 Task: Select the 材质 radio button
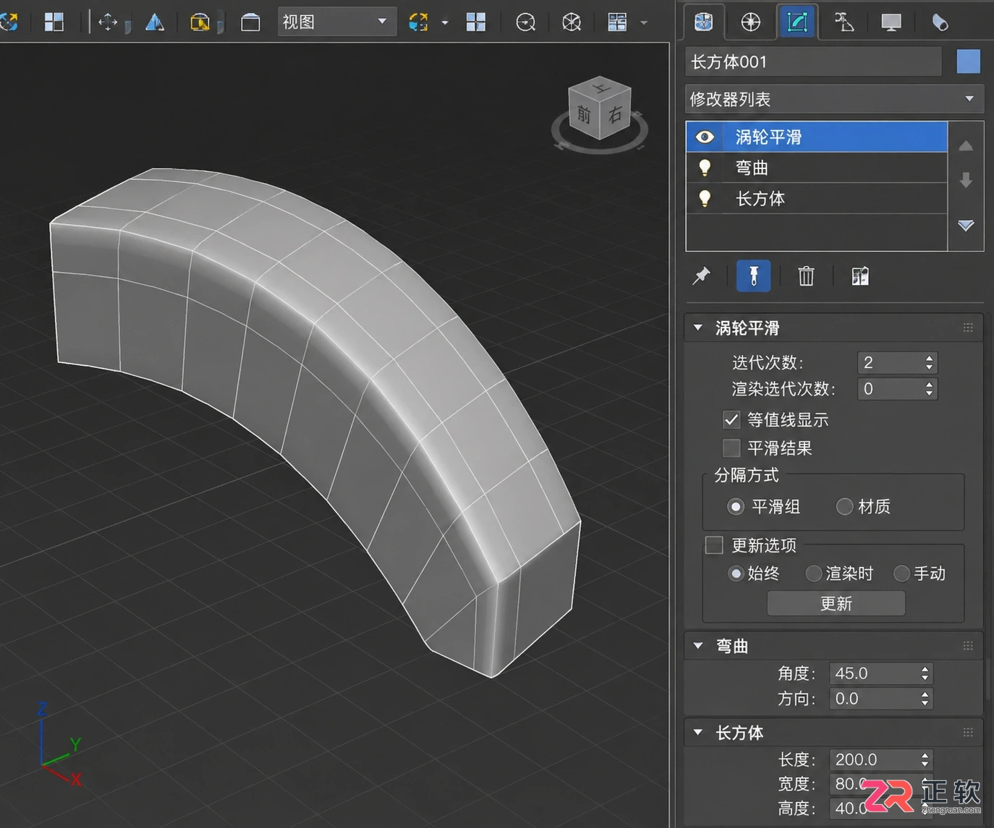pos(844,506)
